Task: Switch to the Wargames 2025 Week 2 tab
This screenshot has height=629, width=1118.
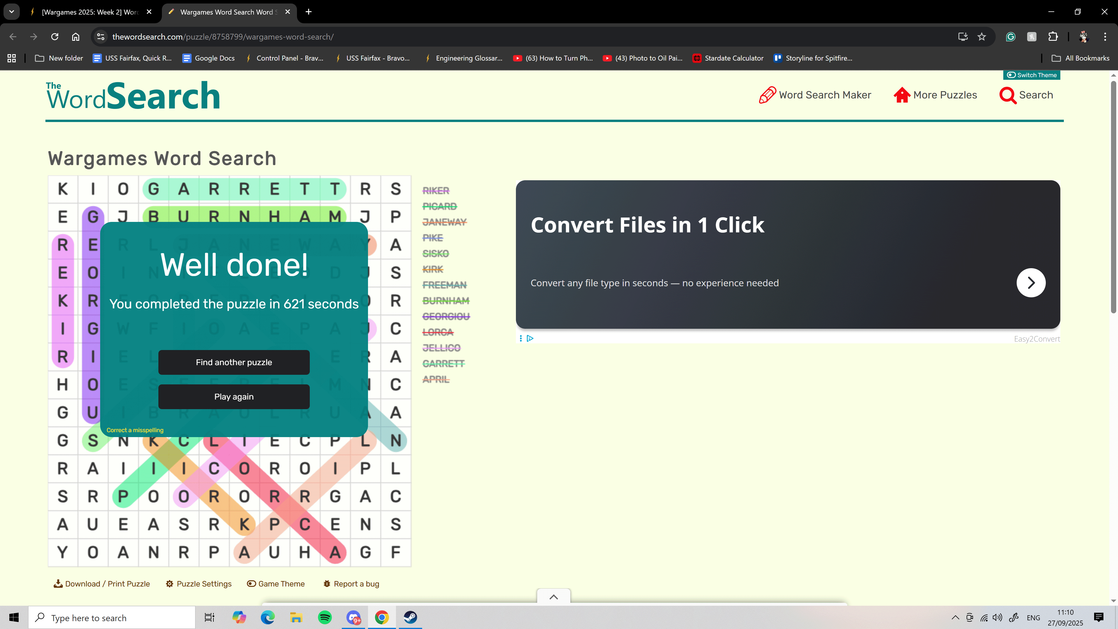Action: [90, 12]
